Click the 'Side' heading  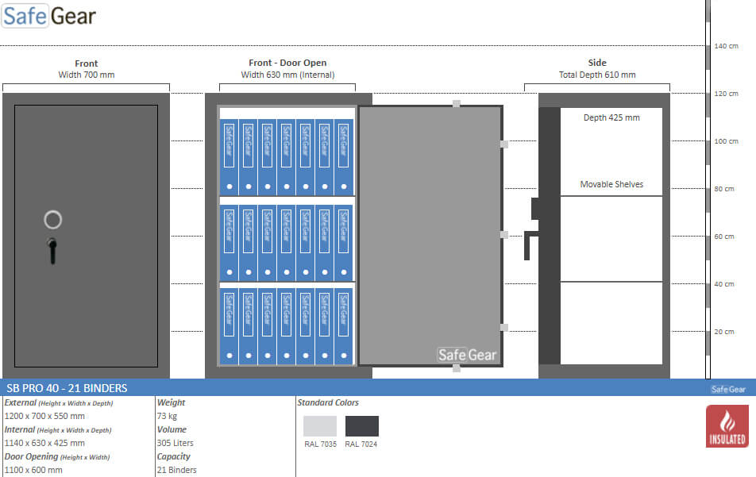(597, 63)
